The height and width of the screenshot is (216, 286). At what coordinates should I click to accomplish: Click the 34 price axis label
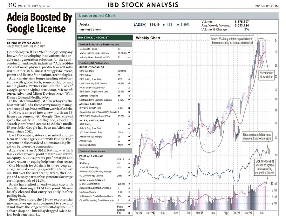(x=276, y=40)
